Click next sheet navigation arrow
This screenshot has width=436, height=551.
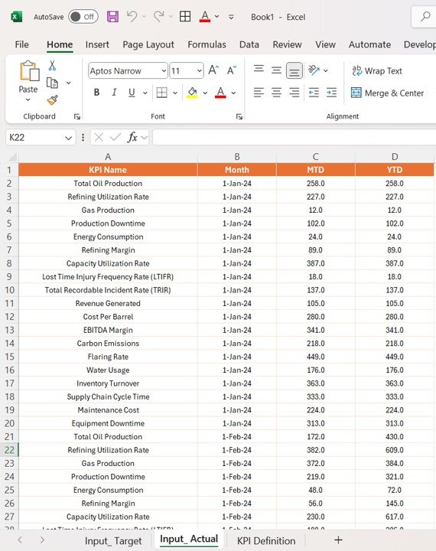pyautogui.click(x=42, y=540)
